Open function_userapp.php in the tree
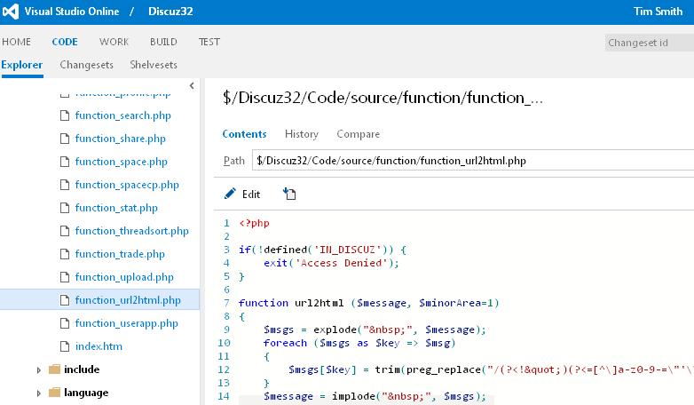This screenshot has width=694, height=405. pyautogui.click(x=126, y=323)
